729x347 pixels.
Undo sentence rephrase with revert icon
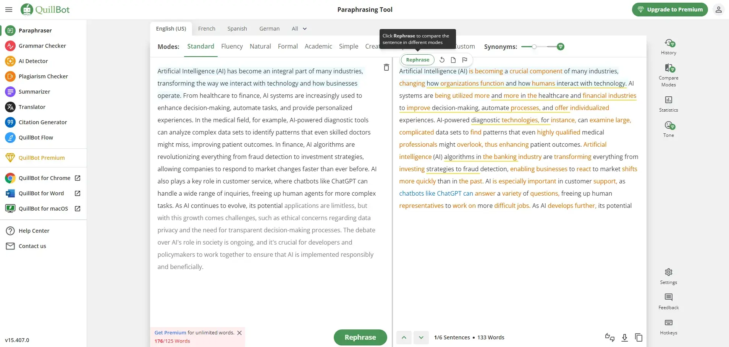point(442,60)
